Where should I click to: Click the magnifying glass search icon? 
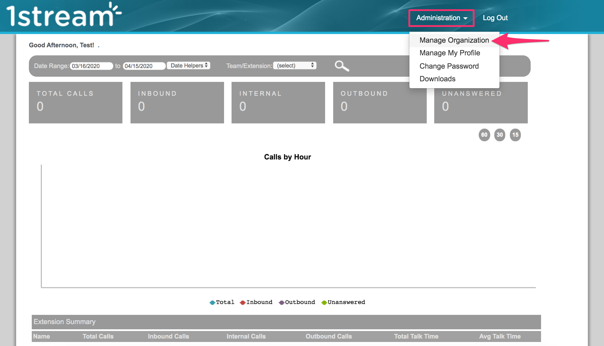pyautogui.click(x=342, y=66)
